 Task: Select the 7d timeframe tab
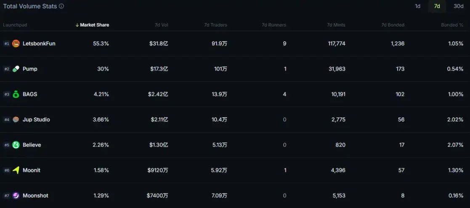pos(437,6)
